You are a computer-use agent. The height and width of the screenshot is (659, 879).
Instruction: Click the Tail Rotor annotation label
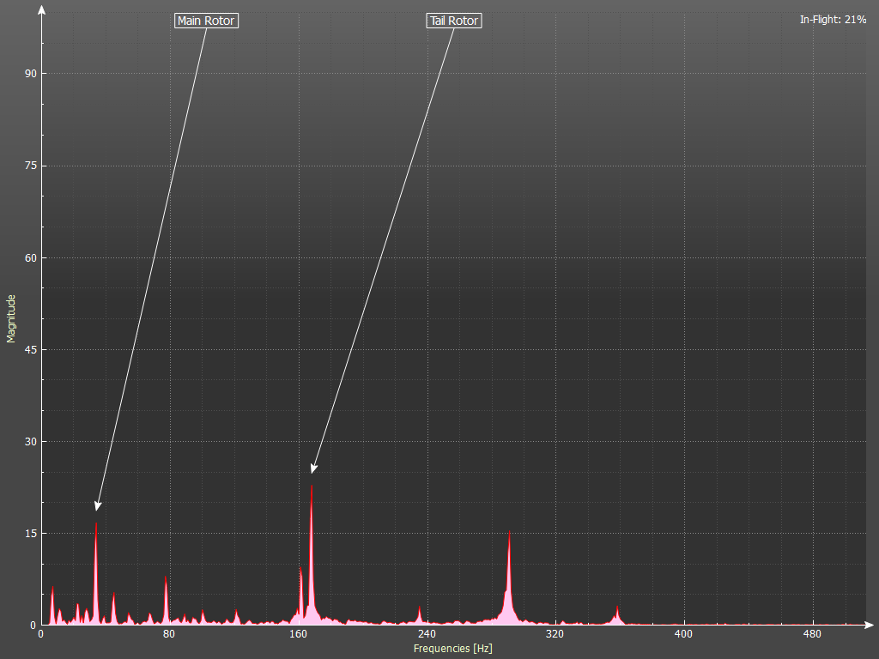click(454, 21)
